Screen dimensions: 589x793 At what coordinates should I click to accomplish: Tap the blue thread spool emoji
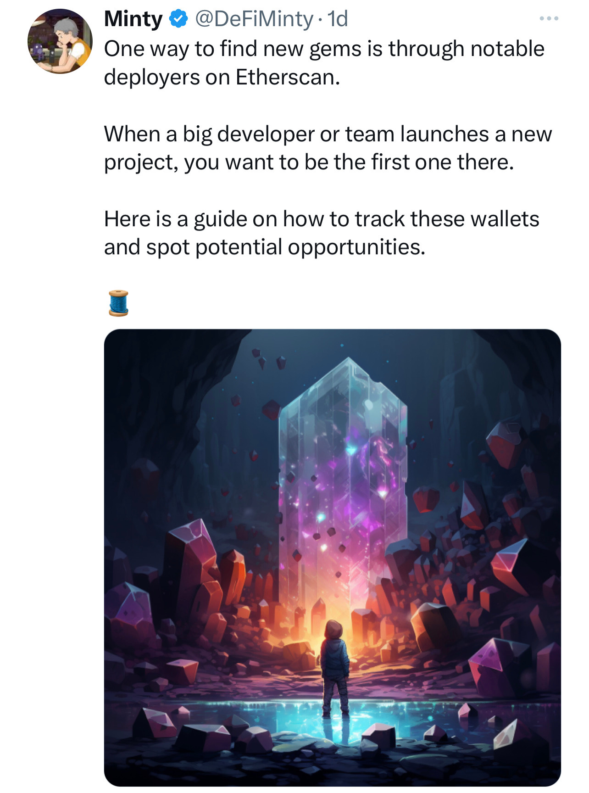tap(118, 303)
